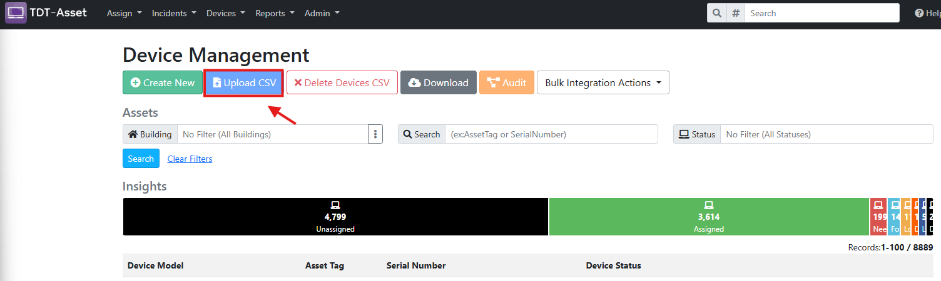Click the blue Search button
941x281 pixels.
pyautogui.click(x=141, y=159)
